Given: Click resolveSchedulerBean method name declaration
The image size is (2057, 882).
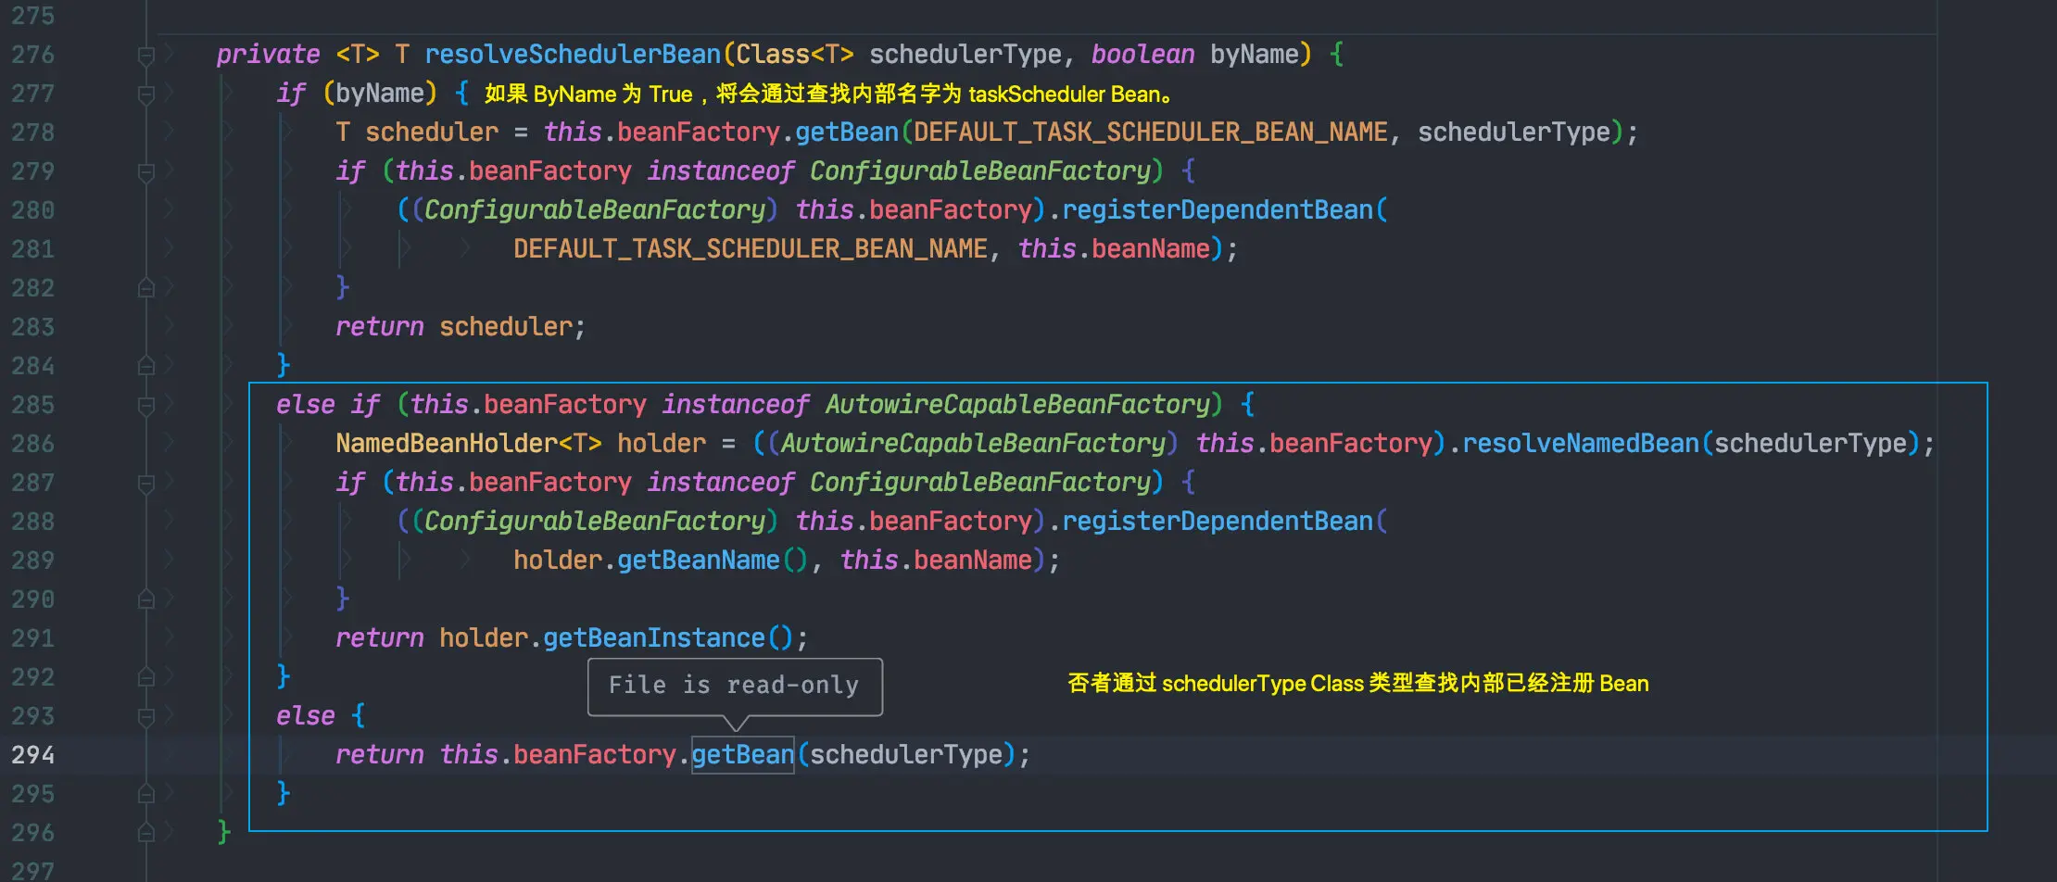Looking at the screenshot, I should [573, 55].
